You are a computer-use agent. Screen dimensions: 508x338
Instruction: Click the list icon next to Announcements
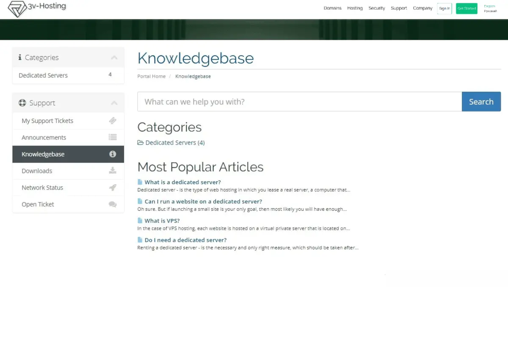point(113,137)
